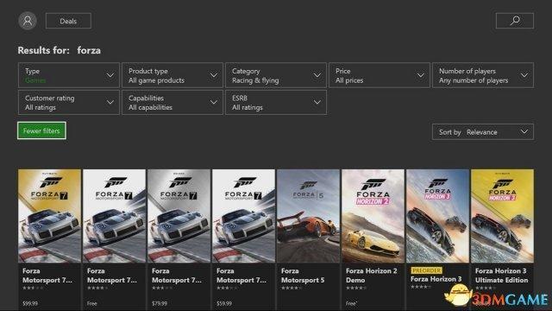The image size is (552, 311).
Task: Click the PREORDER badge on Forza Horizon 3
Action: pyautogui.click(x=426, y=270)
